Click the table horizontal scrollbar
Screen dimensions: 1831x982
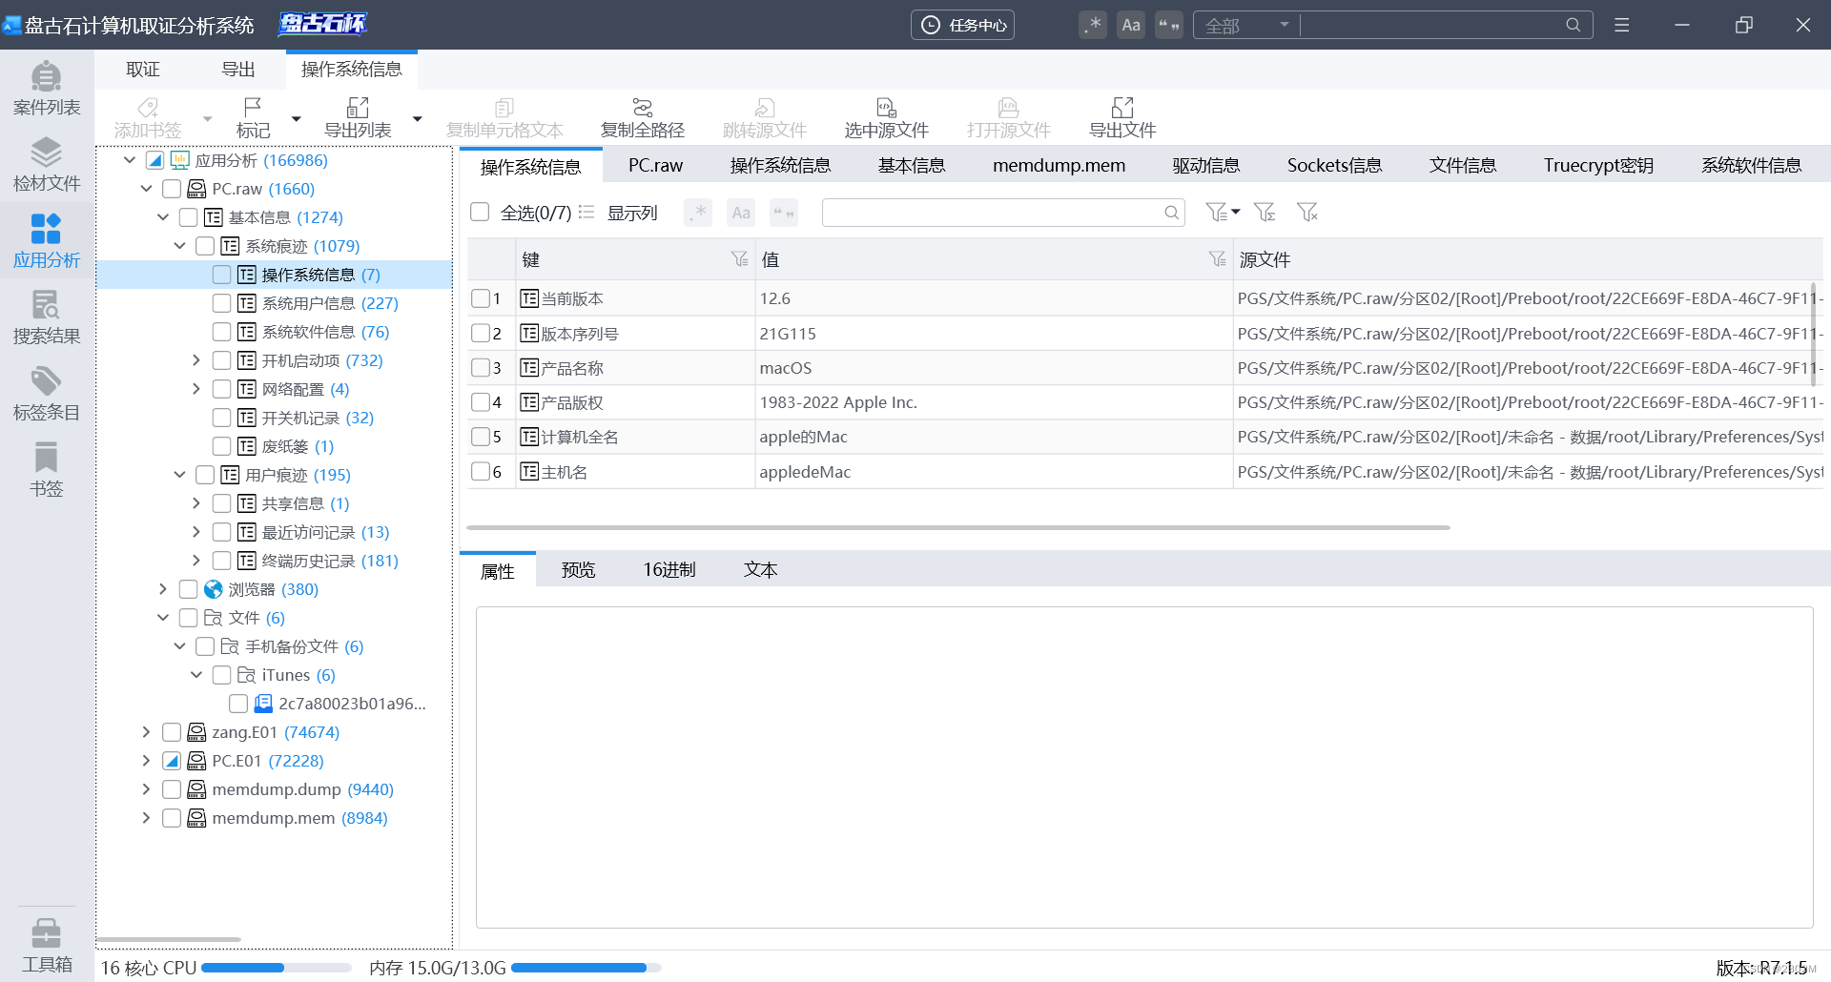[958, 527]
